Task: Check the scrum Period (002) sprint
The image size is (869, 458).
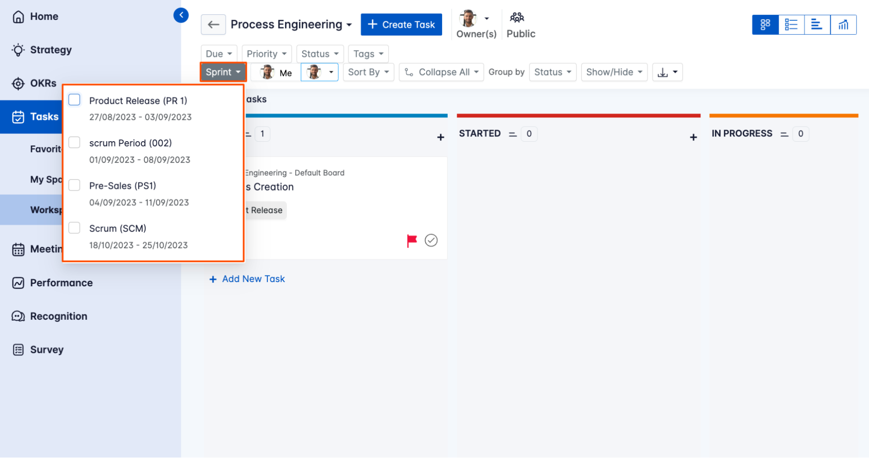Action: (74, 142)
